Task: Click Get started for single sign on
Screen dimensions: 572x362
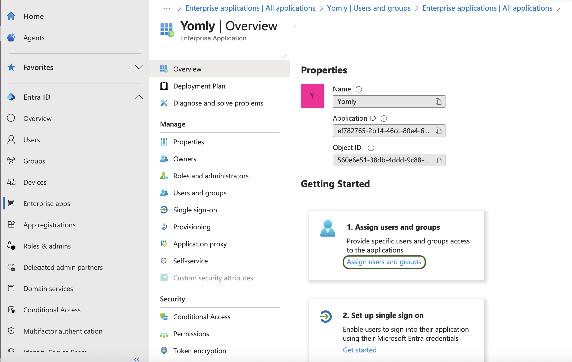Action: (x=359, y=350)
